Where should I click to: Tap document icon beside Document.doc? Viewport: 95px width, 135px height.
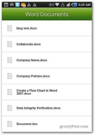pos(10,124)
